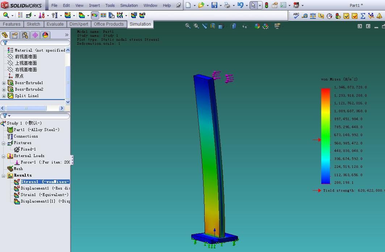Click the Mass Properties scale icon

tap(313, 16)
